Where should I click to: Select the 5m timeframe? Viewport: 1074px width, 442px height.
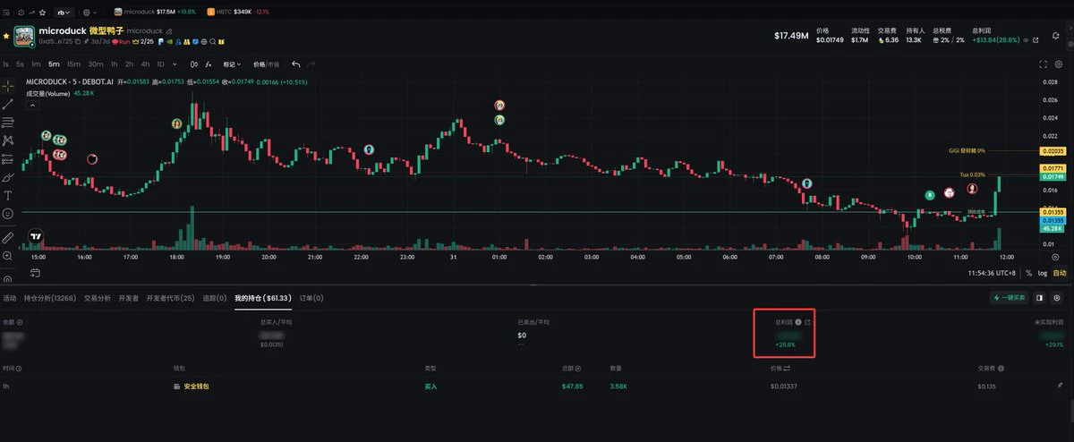pyautogui.click(x=54, y=64)
